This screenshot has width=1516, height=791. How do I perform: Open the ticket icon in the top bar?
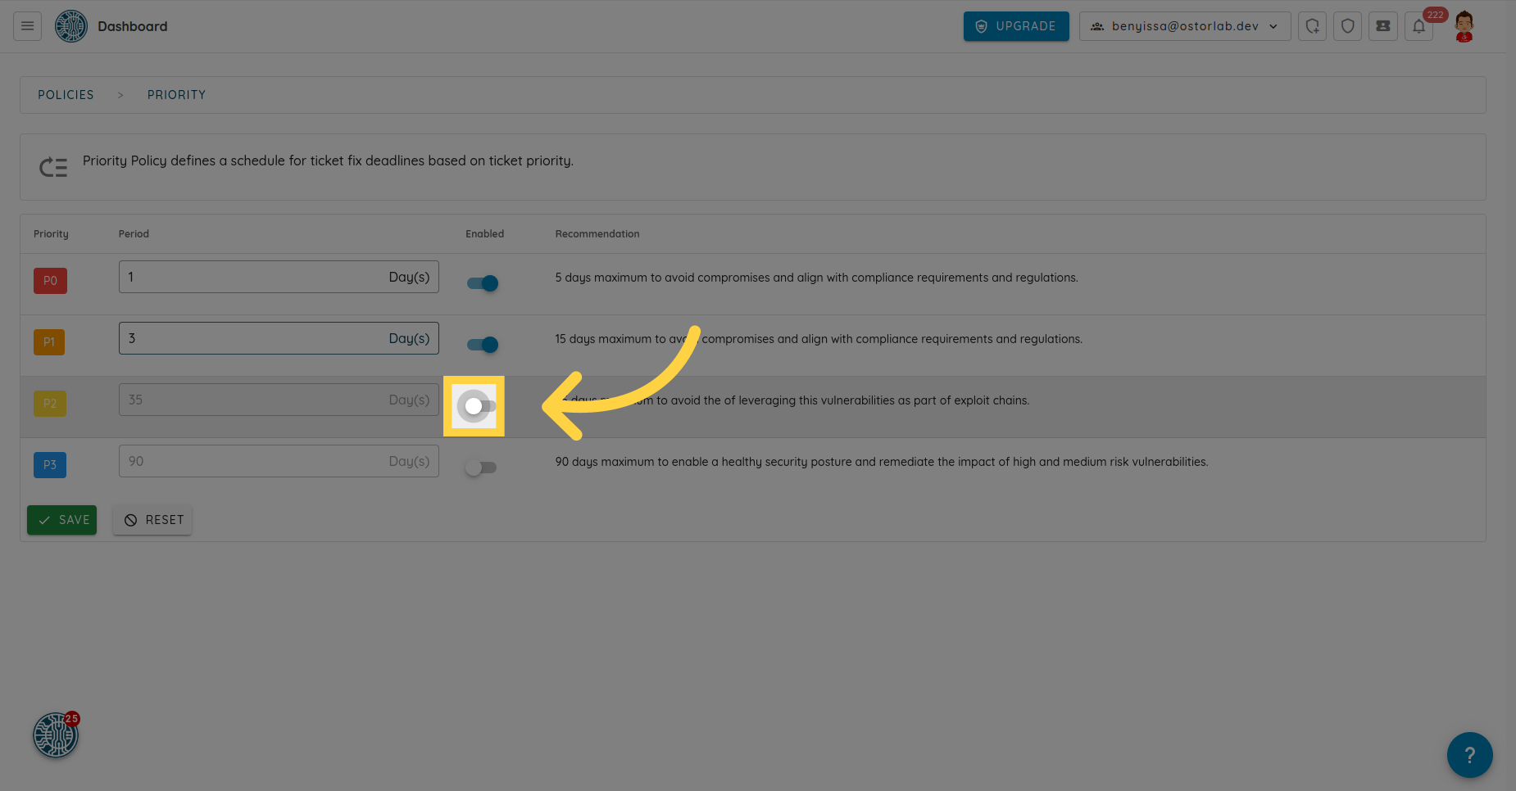(x=1383, y=26)
